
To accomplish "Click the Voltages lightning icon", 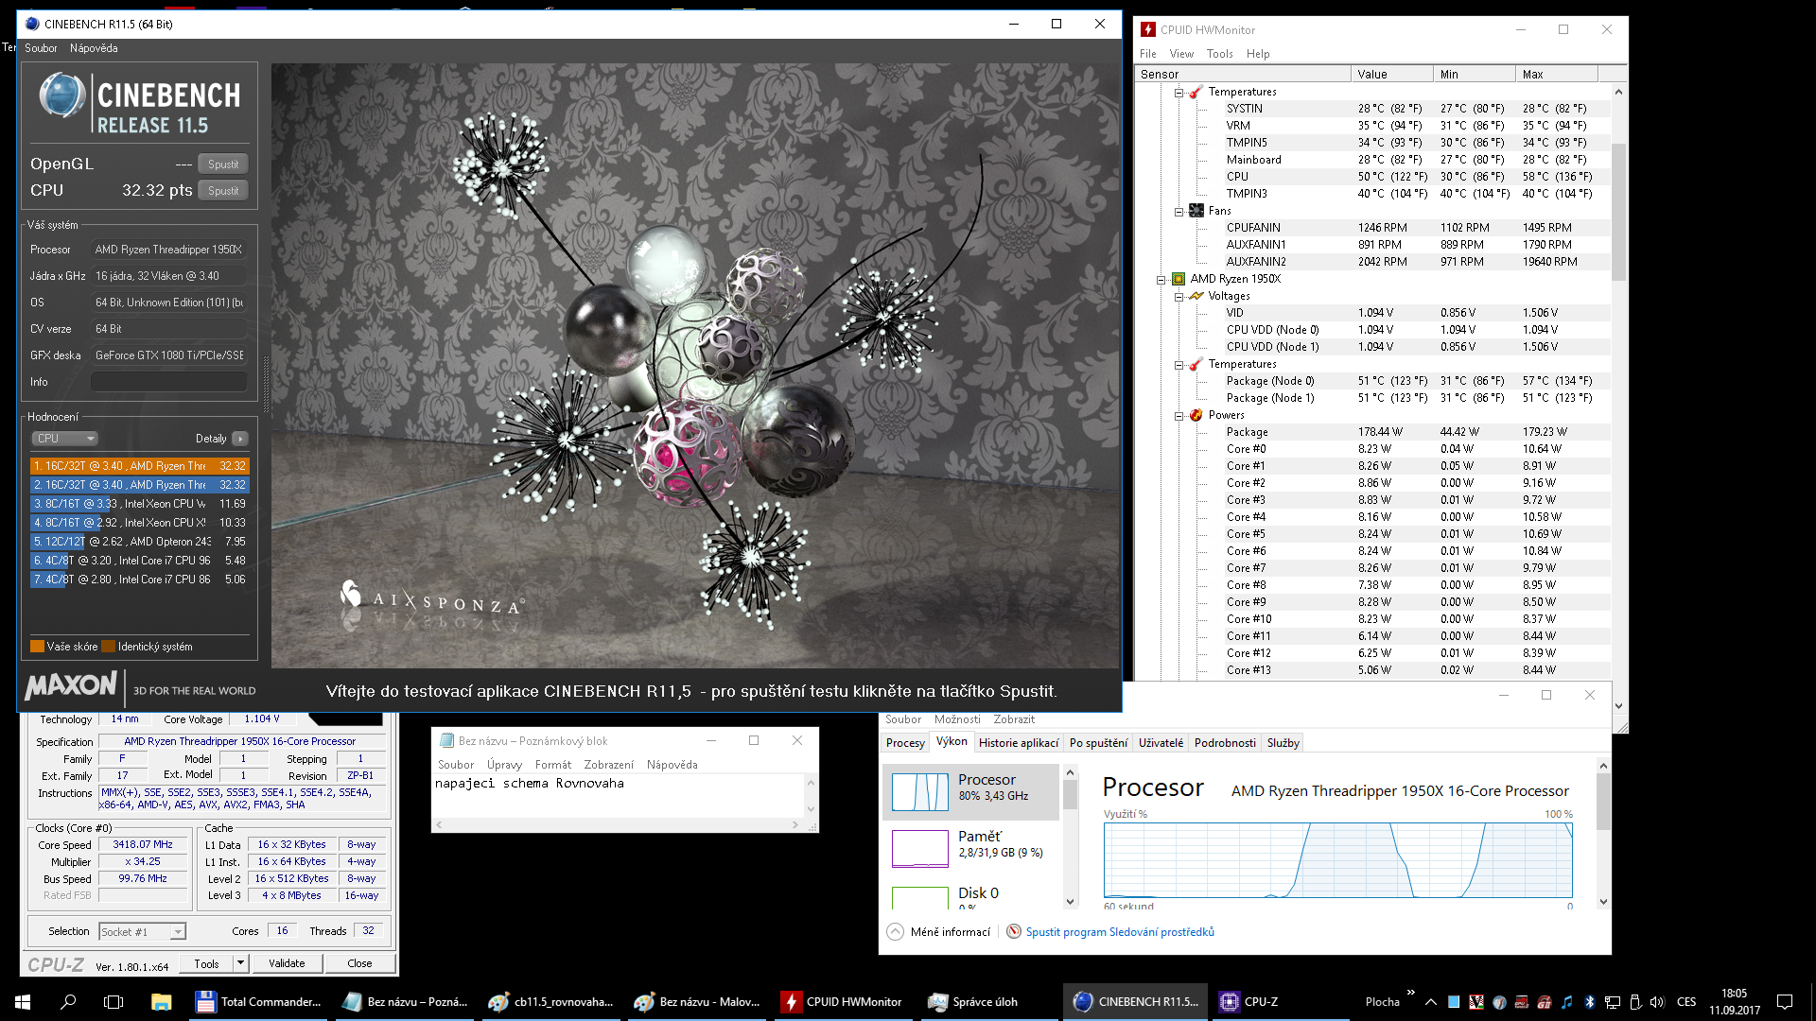I will 1196,296.
